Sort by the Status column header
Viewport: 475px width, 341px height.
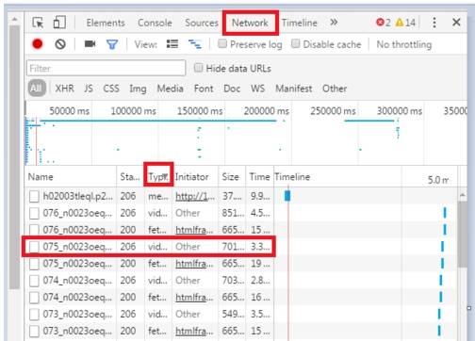coord(130,177)
